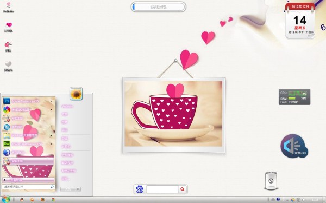Select the grey heart desktop icon
The image size is (326, 203).
8,66
